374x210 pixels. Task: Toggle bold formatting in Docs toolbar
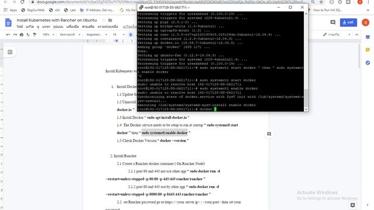click(131, 35)
